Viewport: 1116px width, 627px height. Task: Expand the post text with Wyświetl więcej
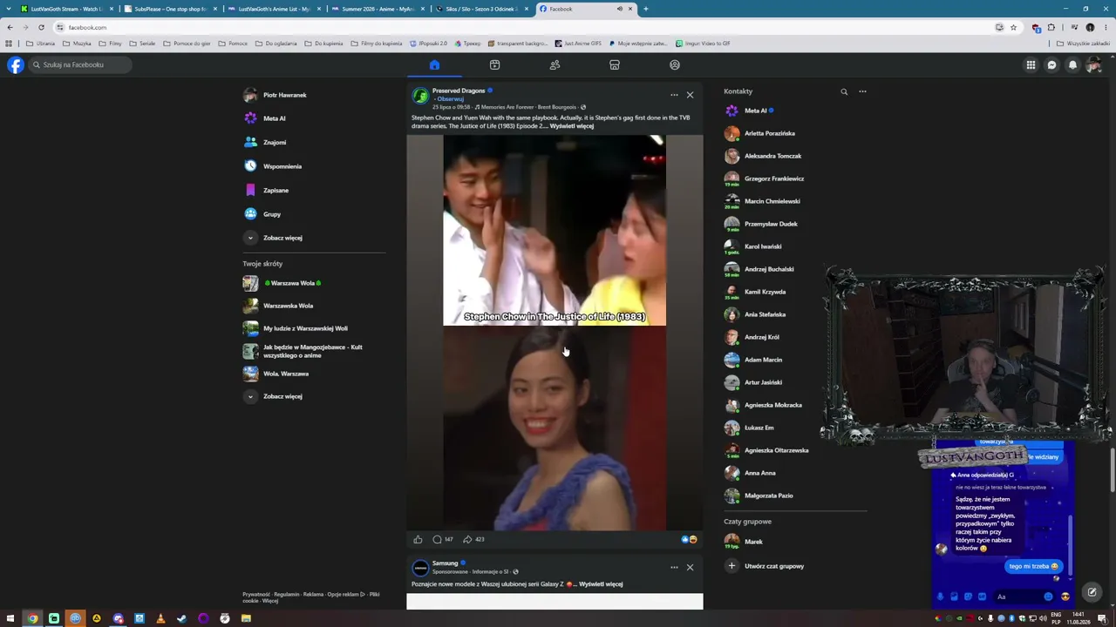pos(572,126)
